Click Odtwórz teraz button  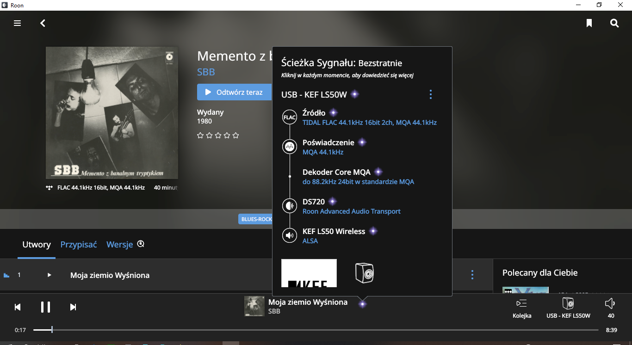[x=234, y=92]
